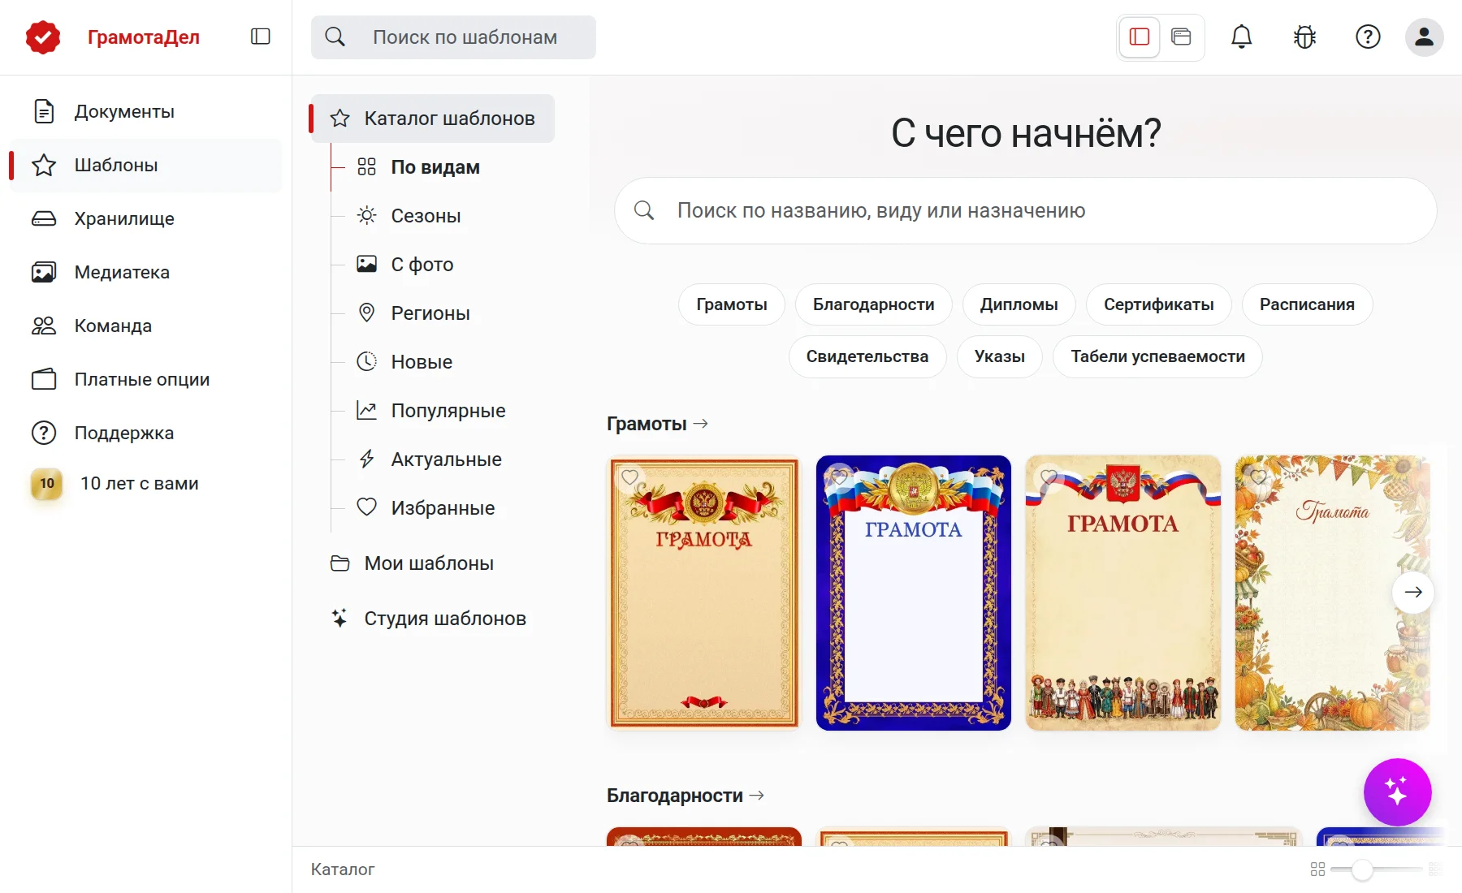The image size is (1462, 893).
Task: Favorite the blue-bordered Грамота template
Action: 839,477
